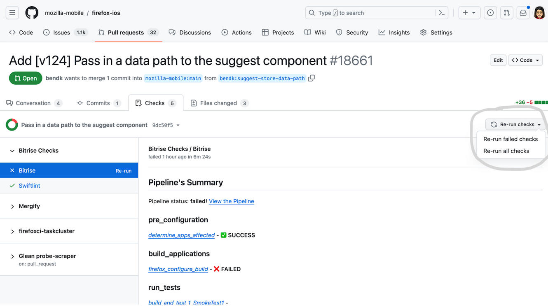Focus the Type / to search field
This screenshot has height=307, width=548.
(x=377, y=13)
